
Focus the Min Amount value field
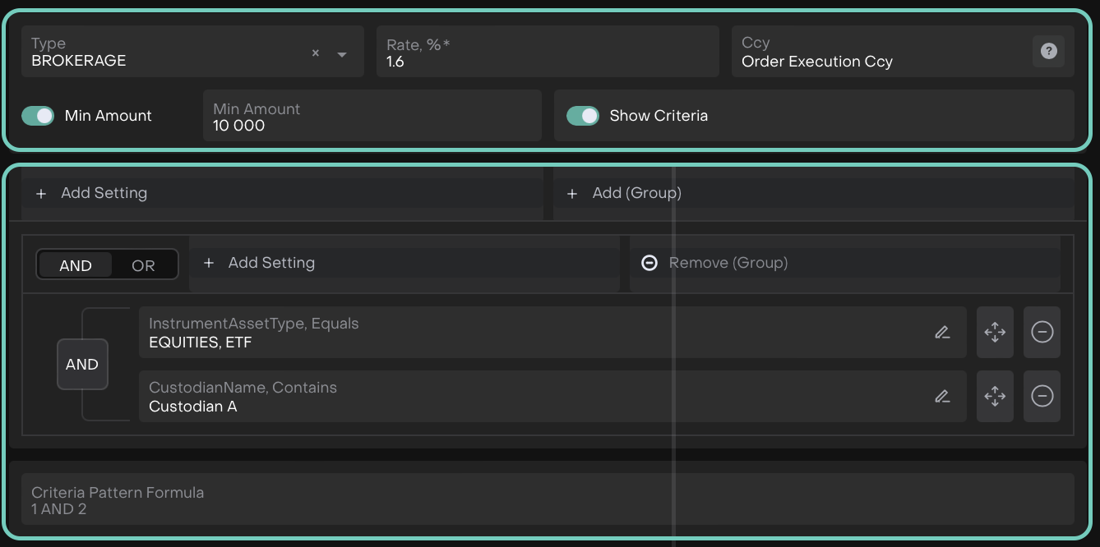click(372, 117)
